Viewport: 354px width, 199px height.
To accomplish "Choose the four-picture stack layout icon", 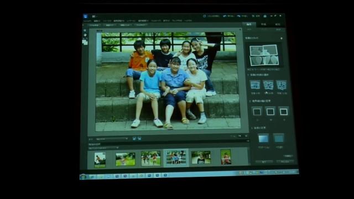I will coord(255,85).
